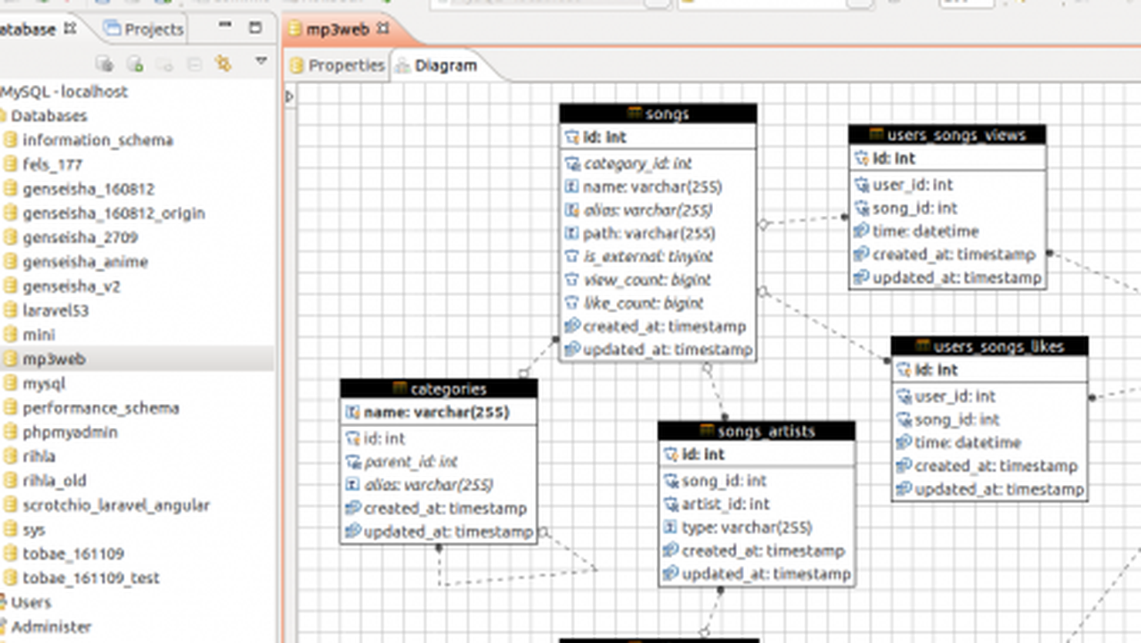
Task: Click the fels_177 database icon
Action: 10,164
